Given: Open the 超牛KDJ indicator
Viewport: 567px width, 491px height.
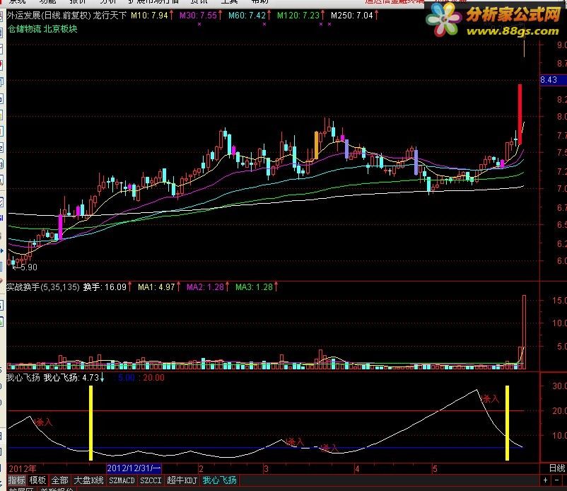Looking at the screenshot, I should pyautogui.click(x=182, y=480).
